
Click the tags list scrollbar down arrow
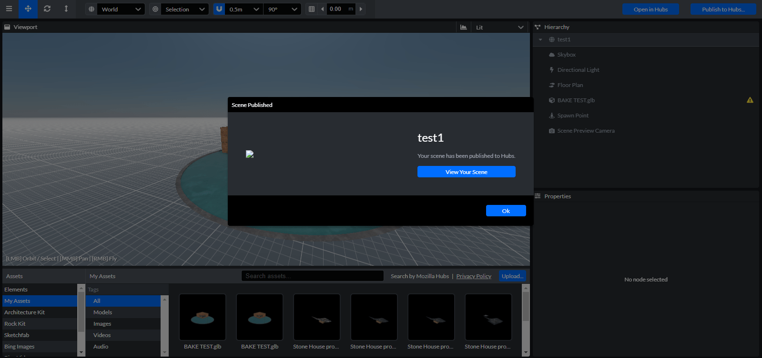pyautogui.click(x=165, y=353)
